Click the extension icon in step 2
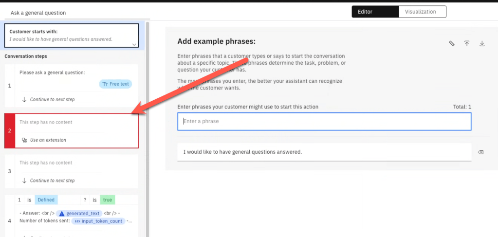Image resolution: width=498 pixels, height=237 pixels. coord(24,140)
